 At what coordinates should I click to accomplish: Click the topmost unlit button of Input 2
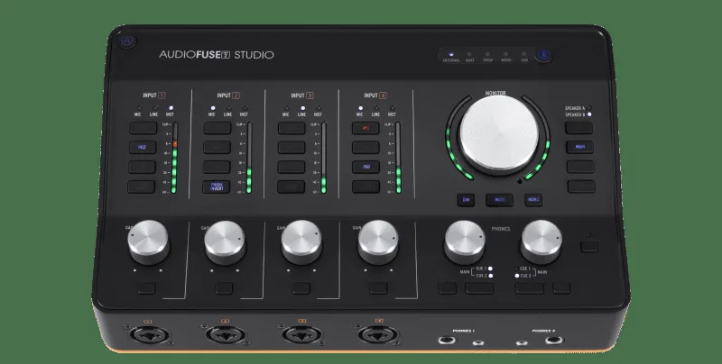point(218,128)
